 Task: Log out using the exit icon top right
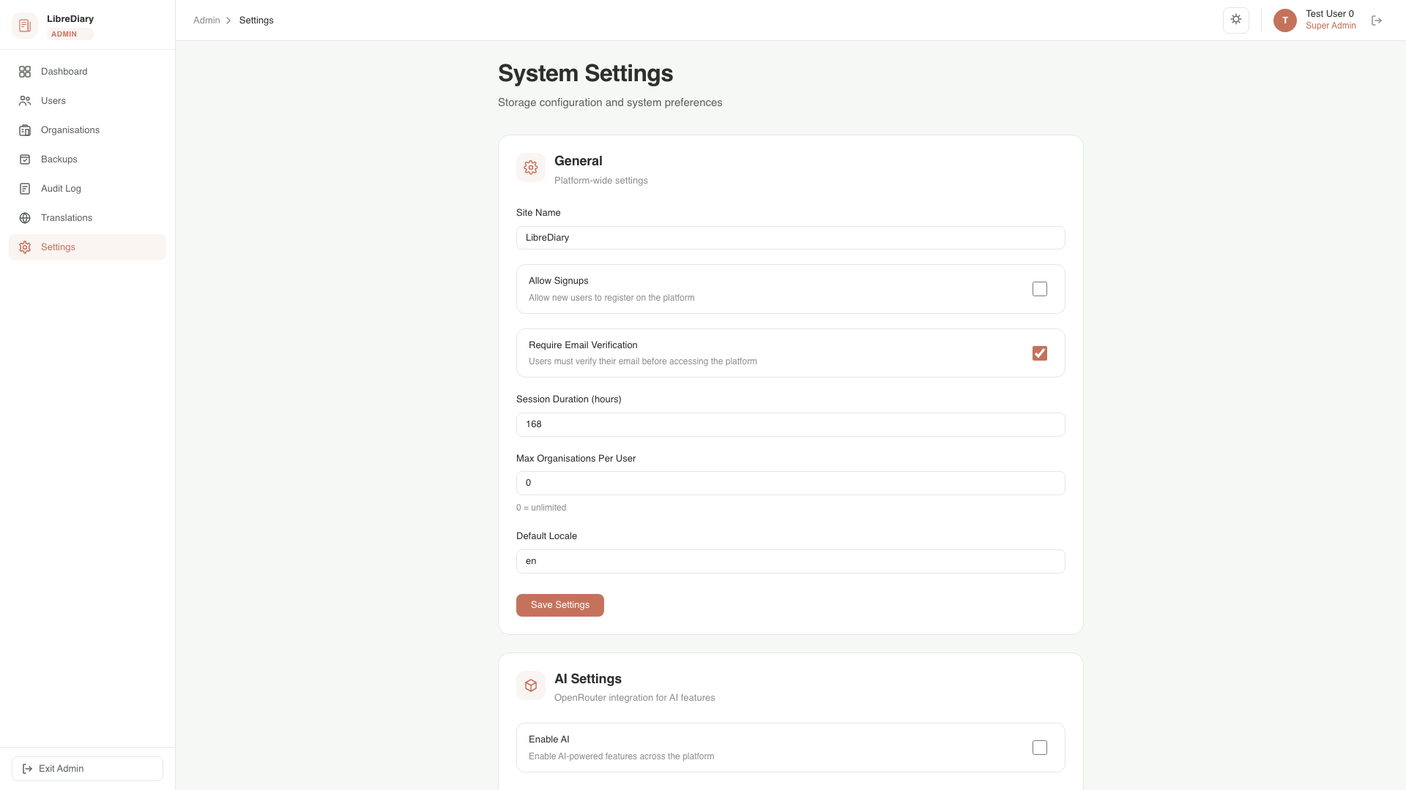pyautogui.click(x=1377, y=20)
